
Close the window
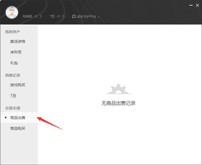[198, 5]
